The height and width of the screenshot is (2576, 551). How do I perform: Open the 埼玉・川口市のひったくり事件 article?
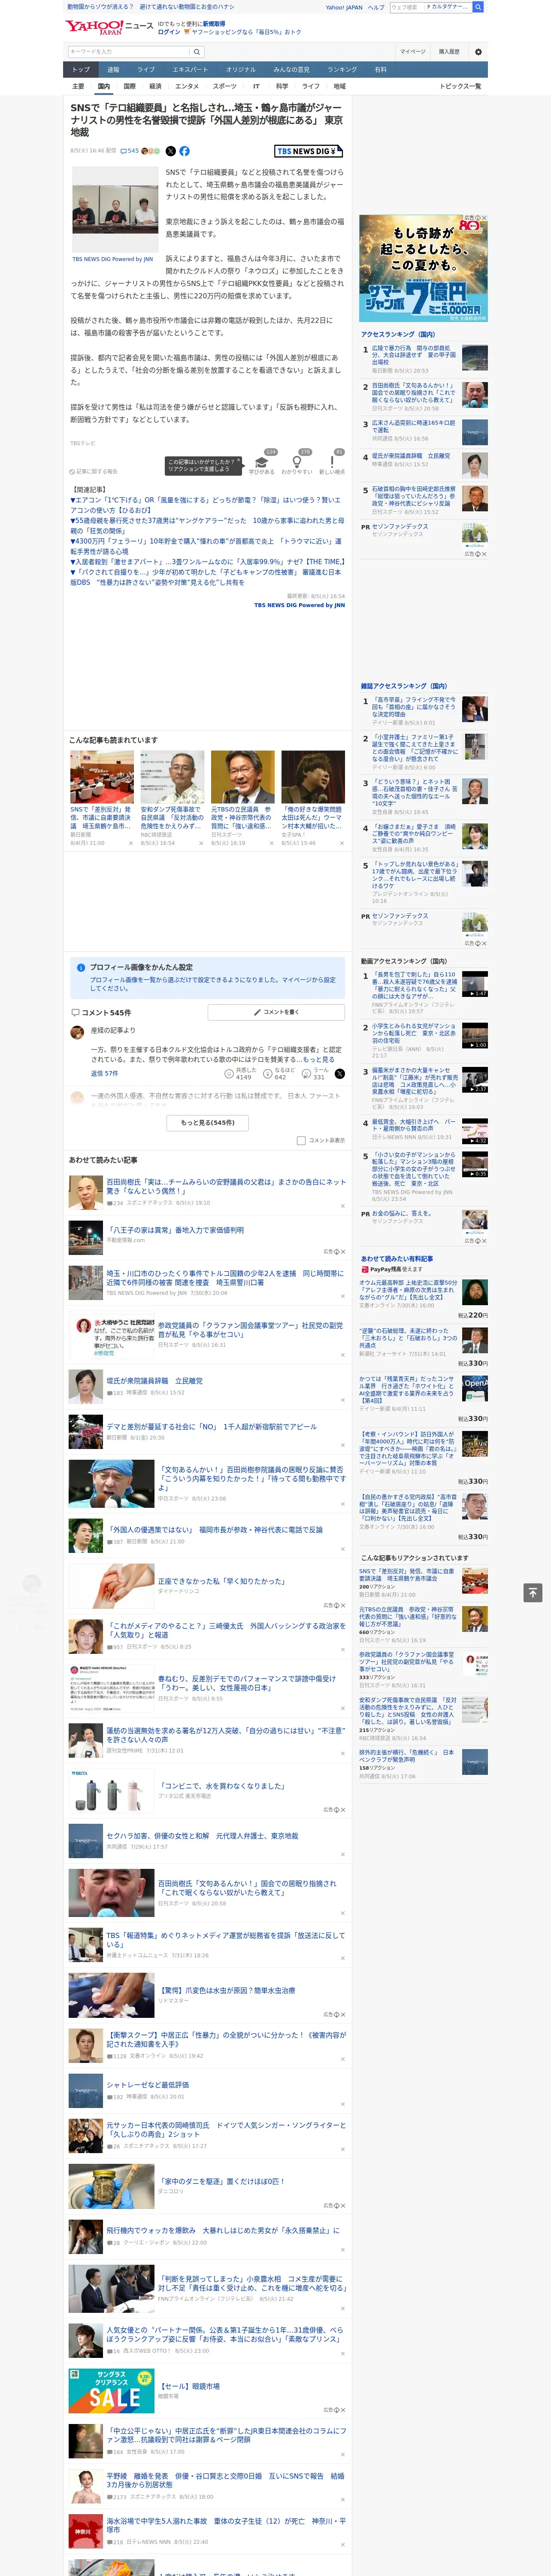click(x=226, y=1278)
